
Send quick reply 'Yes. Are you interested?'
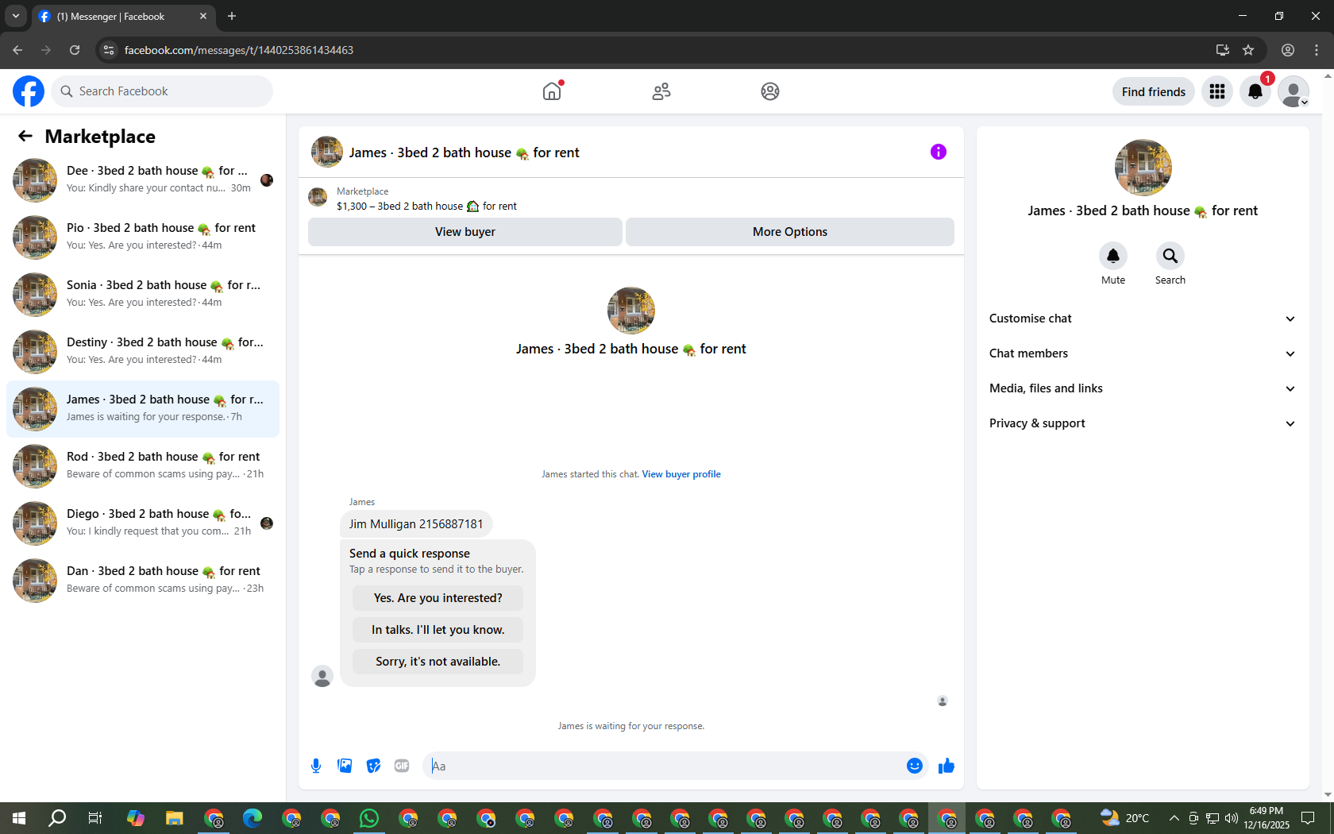point(438,598)
